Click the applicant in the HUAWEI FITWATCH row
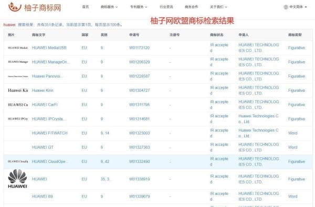Image resolution: width=315 pixels, height=207 pixels. pos(258,133)
